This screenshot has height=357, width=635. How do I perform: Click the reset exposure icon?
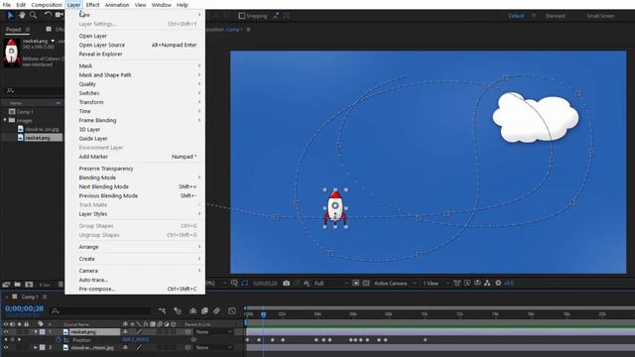click(498, 283)
